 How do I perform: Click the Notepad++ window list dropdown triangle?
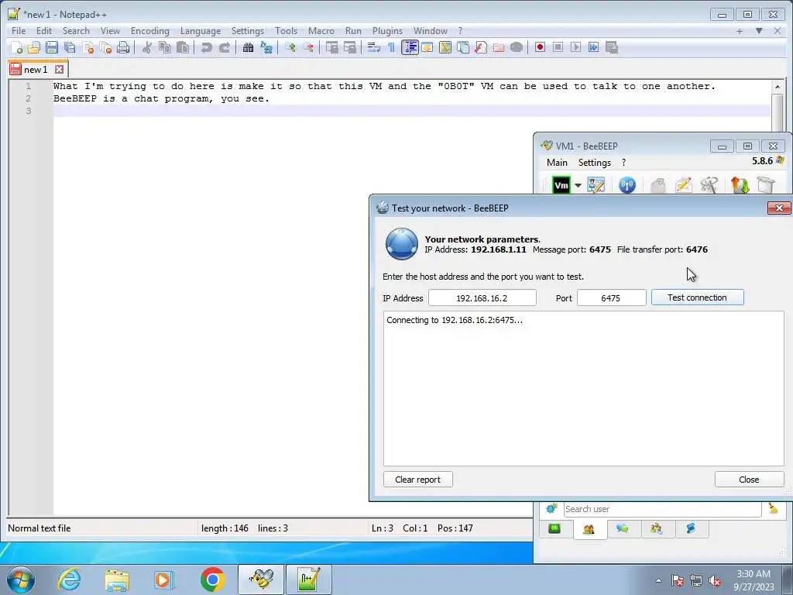point(759,31)
